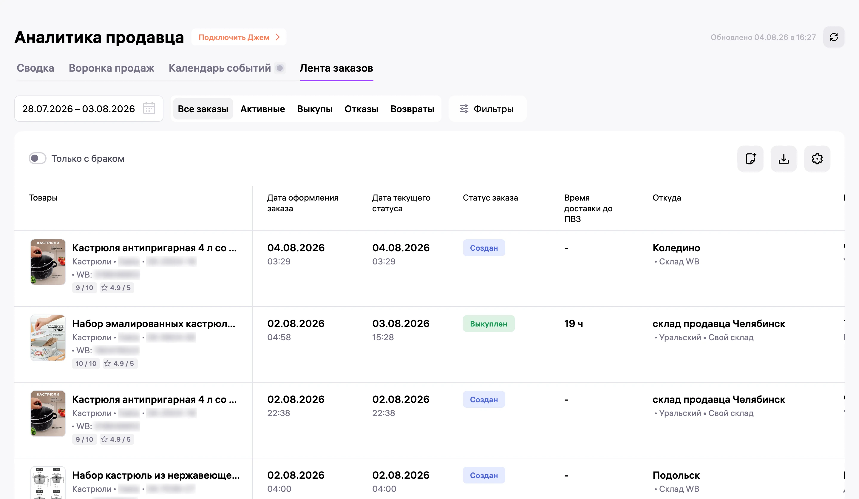Screen dimensions: 859x499
Task: Click Создан status in the Подольск row
Action: [x=484, y=475]
